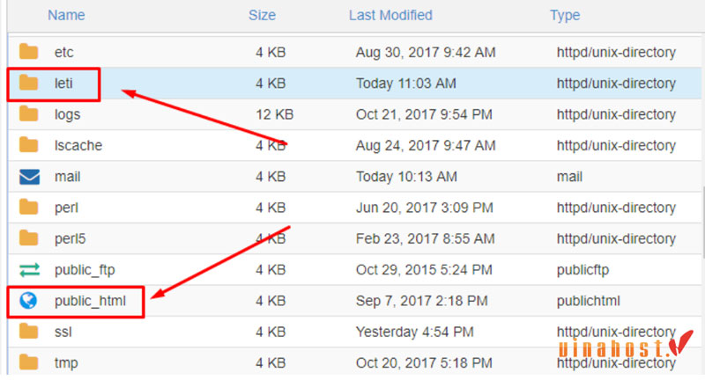Click the logs row's 12 KB size cell
The height and width of the screenshot is (380, 705).
[x=274, y=114]
